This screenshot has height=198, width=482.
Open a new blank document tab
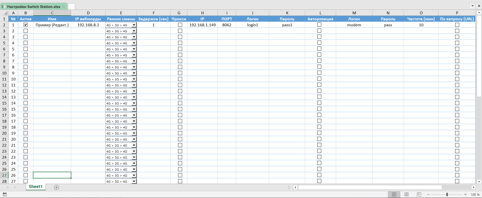click(71, 7)
